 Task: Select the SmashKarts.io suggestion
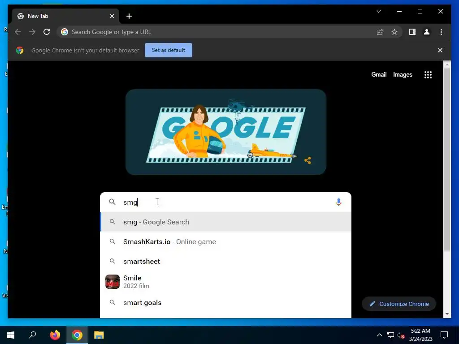click(225, 241)
